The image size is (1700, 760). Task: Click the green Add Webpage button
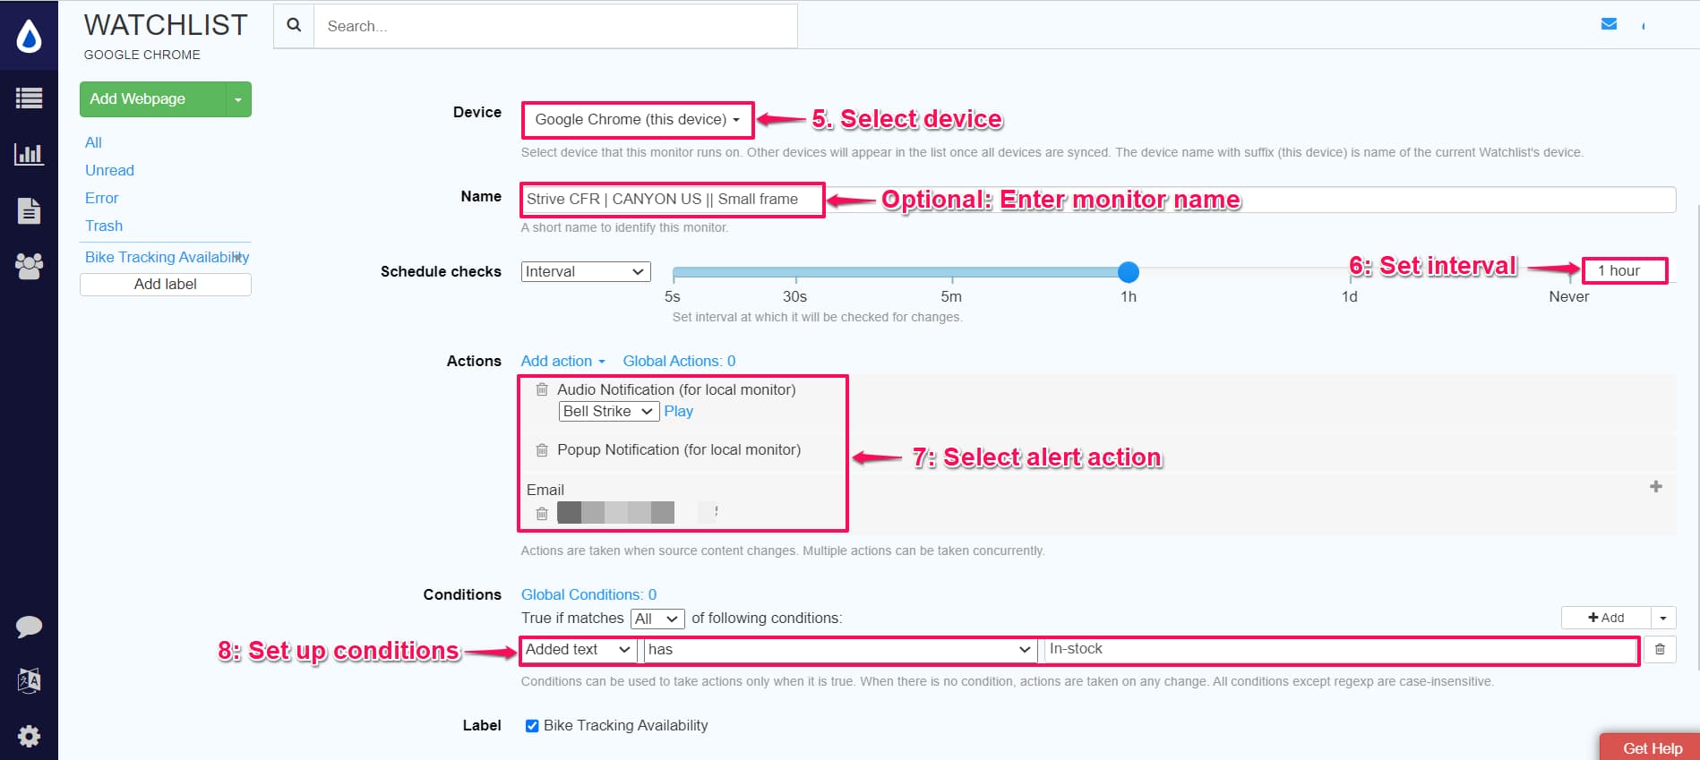click(150, 99)
